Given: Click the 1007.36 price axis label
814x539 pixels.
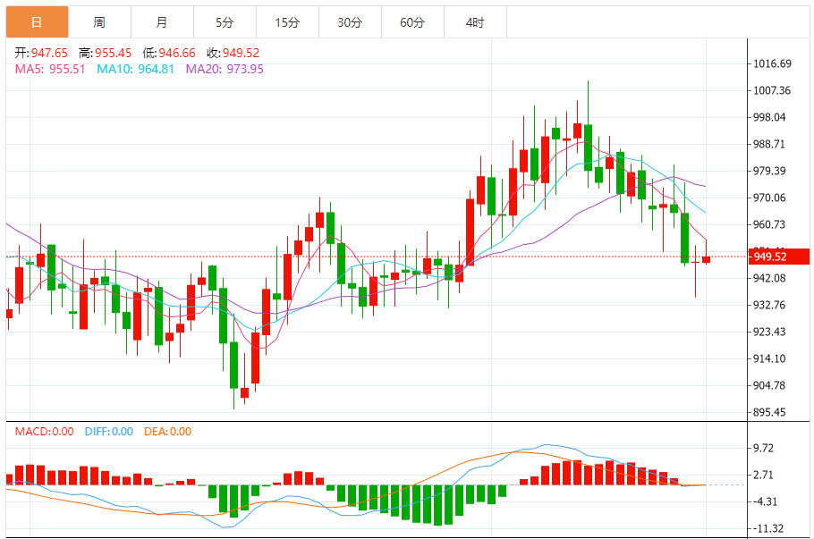Looking at the screenshot, I should pyautogui.click(x=773, y=91).
